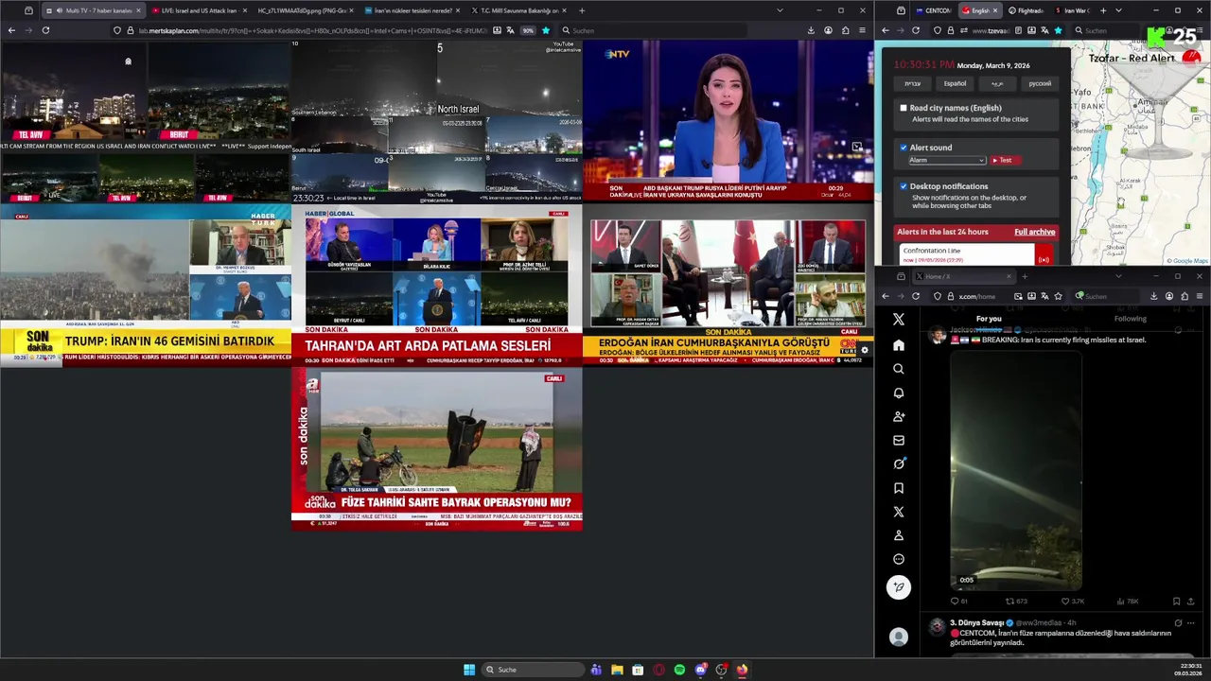Open Grok icon in X sidebar
1211x681 pixels.
click(x=899, y=463)
